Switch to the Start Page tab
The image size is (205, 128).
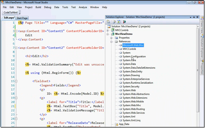(22, 18)
